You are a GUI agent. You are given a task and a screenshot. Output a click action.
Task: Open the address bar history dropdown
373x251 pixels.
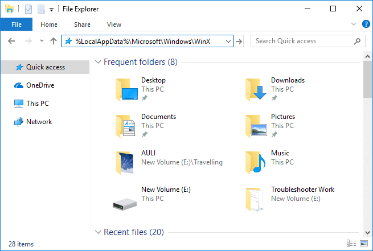pos(228,41)
